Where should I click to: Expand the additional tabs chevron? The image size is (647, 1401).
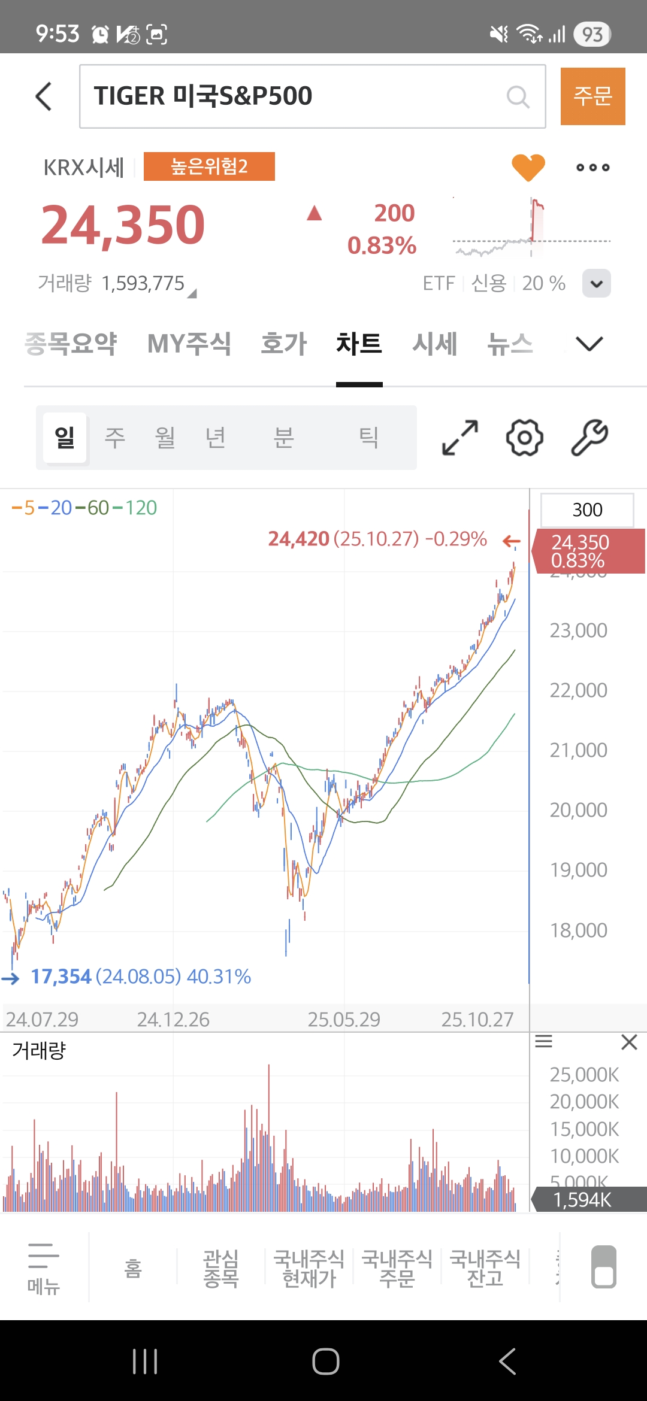pos(589,344)
